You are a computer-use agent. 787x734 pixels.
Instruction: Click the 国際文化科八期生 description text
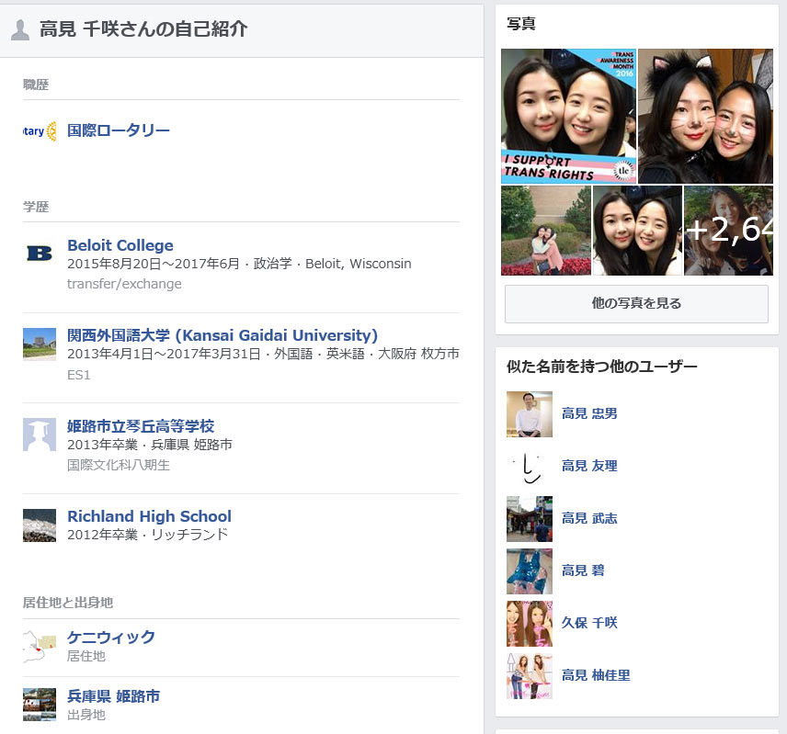pos(119,465)
